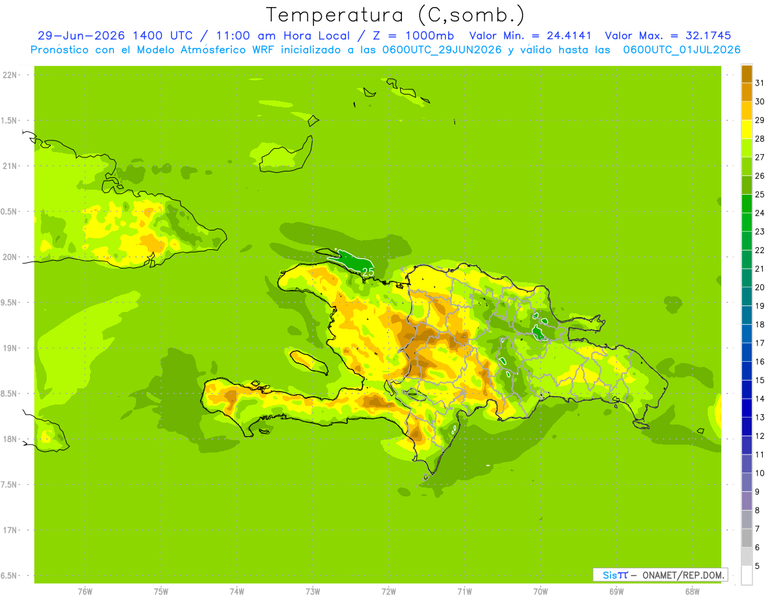Viewport: 777px width, 600px height.
Task: Click the 27 label on the color bar
Action: pos(760,157)
